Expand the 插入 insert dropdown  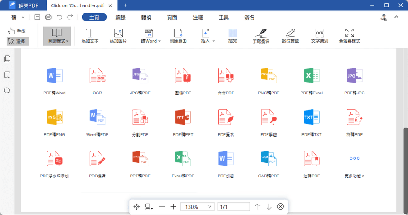click(x=214, y=41)
